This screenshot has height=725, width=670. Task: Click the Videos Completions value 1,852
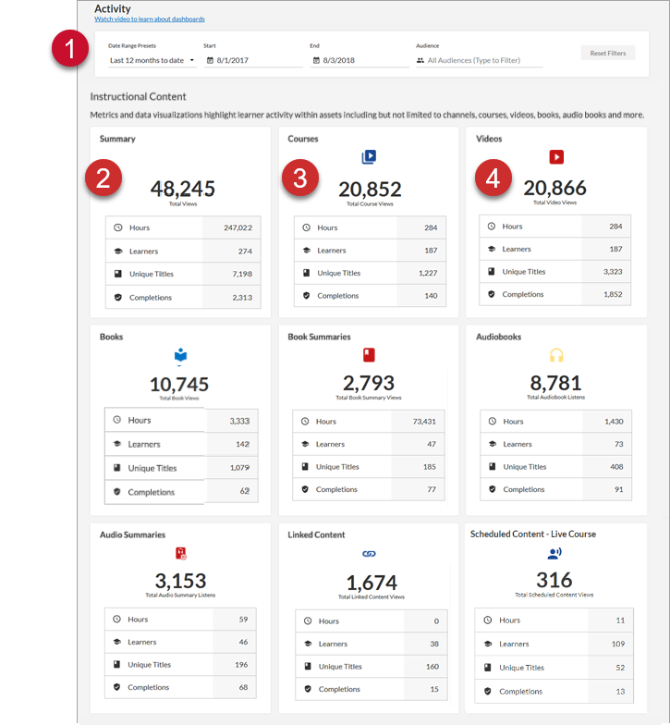click(613, 294)
